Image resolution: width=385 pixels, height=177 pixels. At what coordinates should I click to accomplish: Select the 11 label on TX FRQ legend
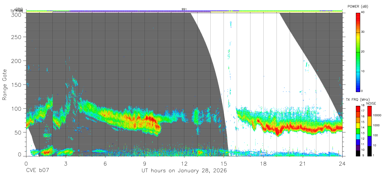point(362,144)
